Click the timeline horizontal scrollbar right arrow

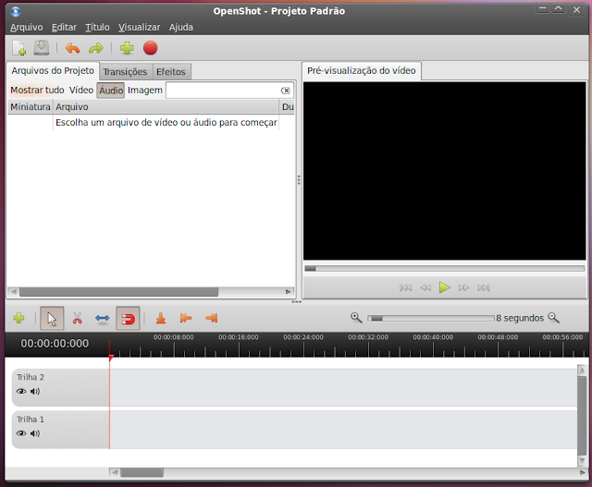pos(582,472)
